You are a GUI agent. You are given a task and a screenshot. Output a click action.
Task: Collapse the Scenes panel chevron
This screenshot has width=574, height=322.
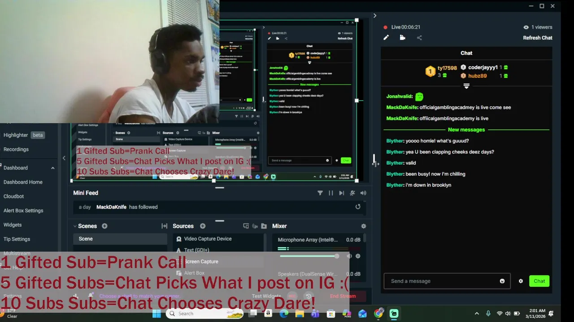click(x=75, y=226)
